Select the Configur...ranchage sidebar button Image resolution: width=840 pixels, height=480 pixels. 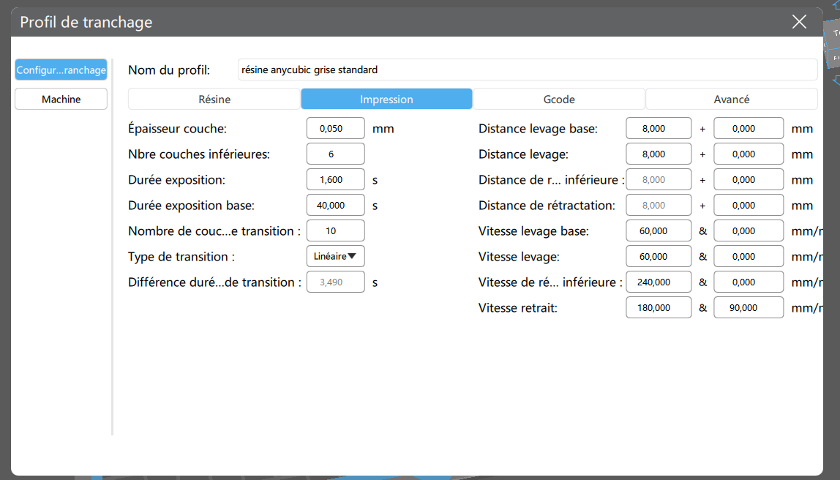click(61, 70)
